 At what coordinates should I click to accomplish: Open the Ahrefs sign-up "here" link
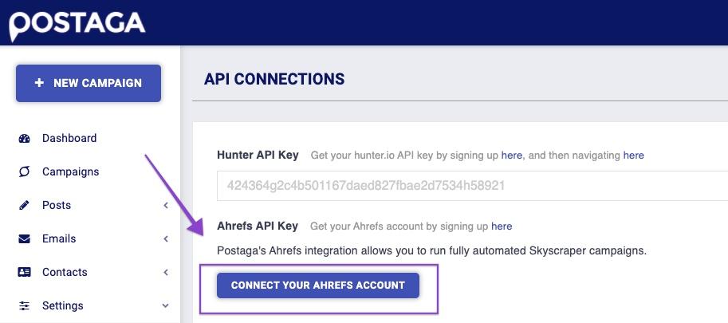click(x=502, y=226)
